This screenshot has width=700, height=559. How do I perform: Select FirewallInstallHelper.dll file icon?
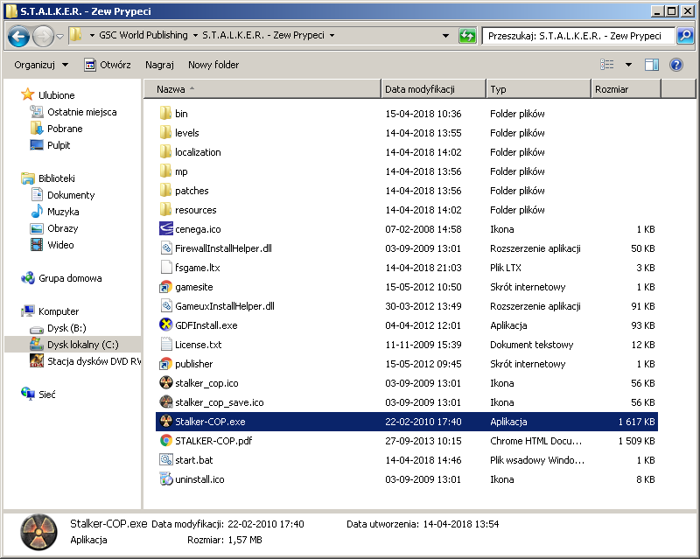coord(166,248)
